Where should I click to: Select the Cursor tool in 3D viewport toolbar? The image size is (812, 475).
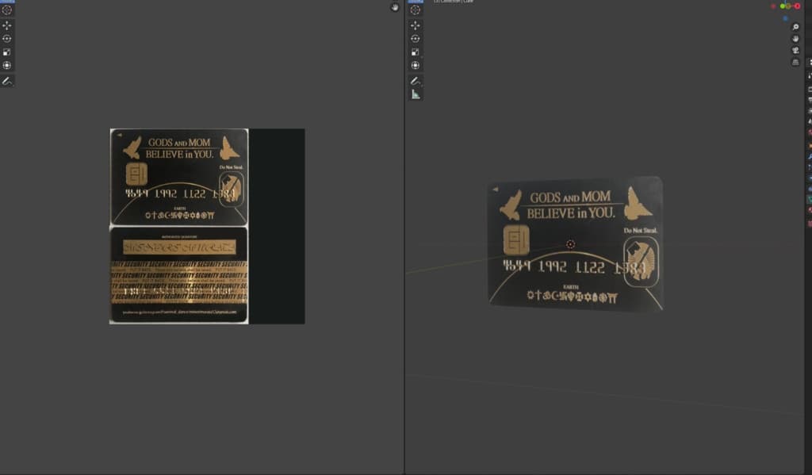(416, 10)
